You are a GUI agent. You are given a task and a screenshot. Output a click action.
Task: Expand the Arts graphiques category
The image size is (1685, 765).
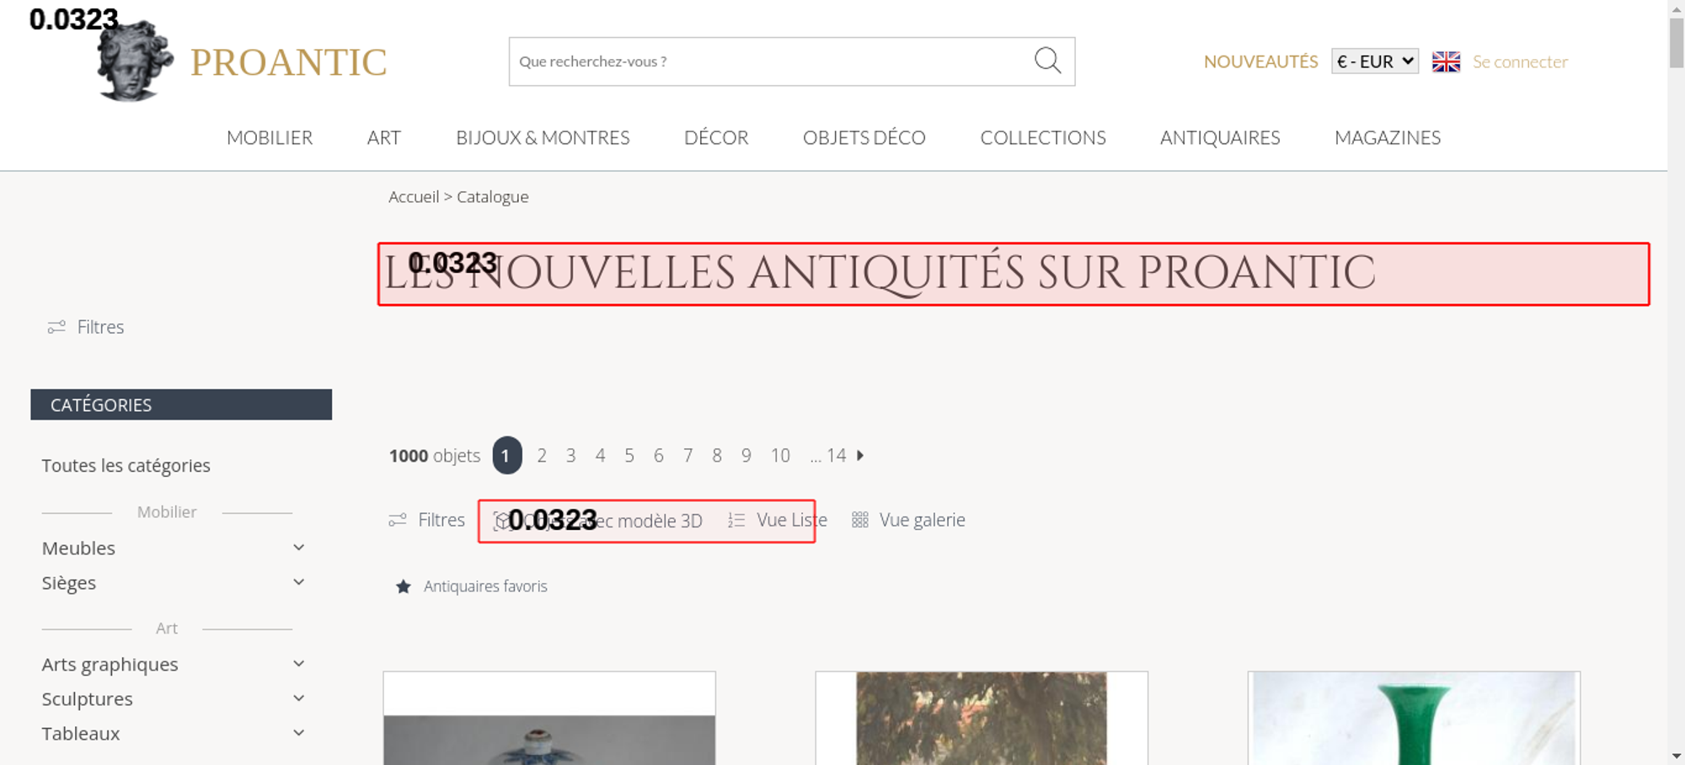coord(298,664)
